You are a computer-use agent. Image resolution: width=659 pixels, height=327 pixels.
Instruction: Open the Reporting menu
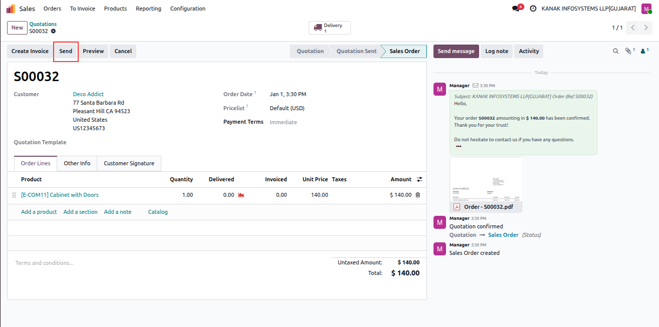tap(148, 9)
